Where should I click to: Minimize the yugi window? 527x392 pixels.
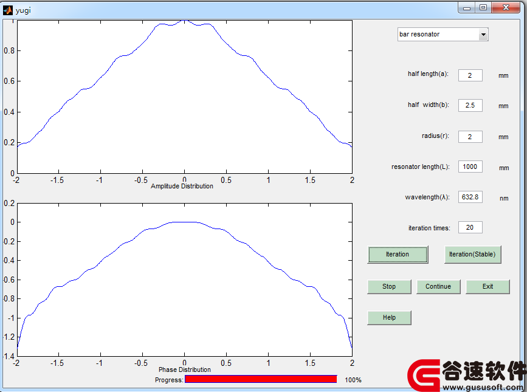466,8
